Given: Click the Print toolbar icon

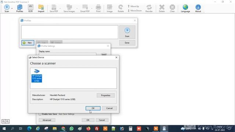Looking at the screenshot, I should tap(98, 8).
